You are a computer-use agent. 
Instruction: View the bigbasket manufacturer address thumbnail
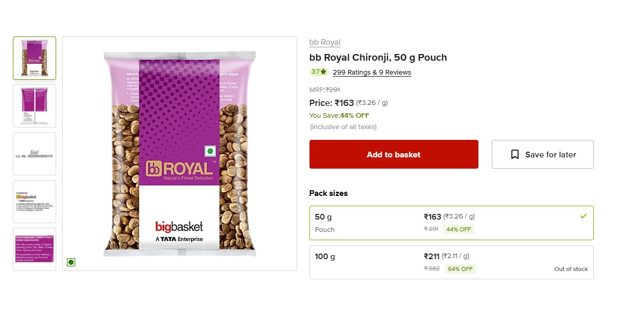(x=35, y=202)
